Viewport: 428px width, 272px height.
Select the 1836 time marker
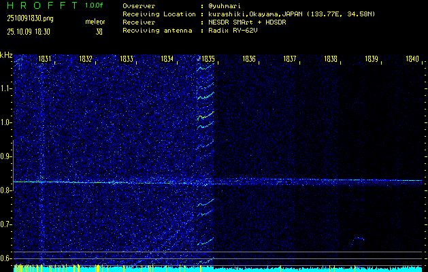249,58
